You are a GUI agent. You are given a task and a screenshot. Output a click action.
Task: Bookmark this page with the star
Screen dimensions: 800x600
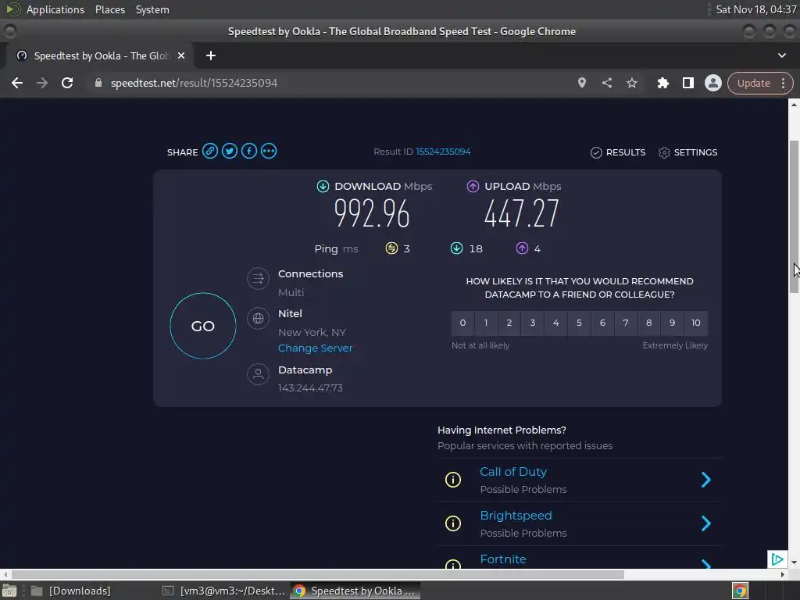[632, 83]
